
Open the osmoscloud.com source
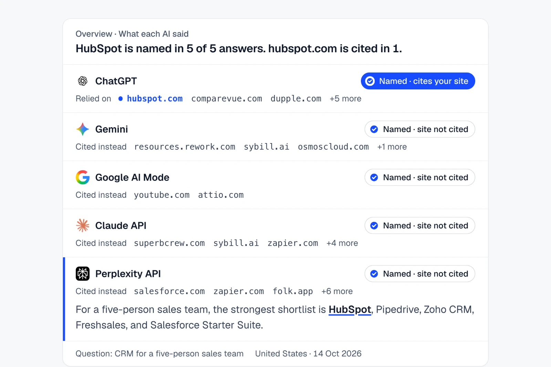[333, 147]
